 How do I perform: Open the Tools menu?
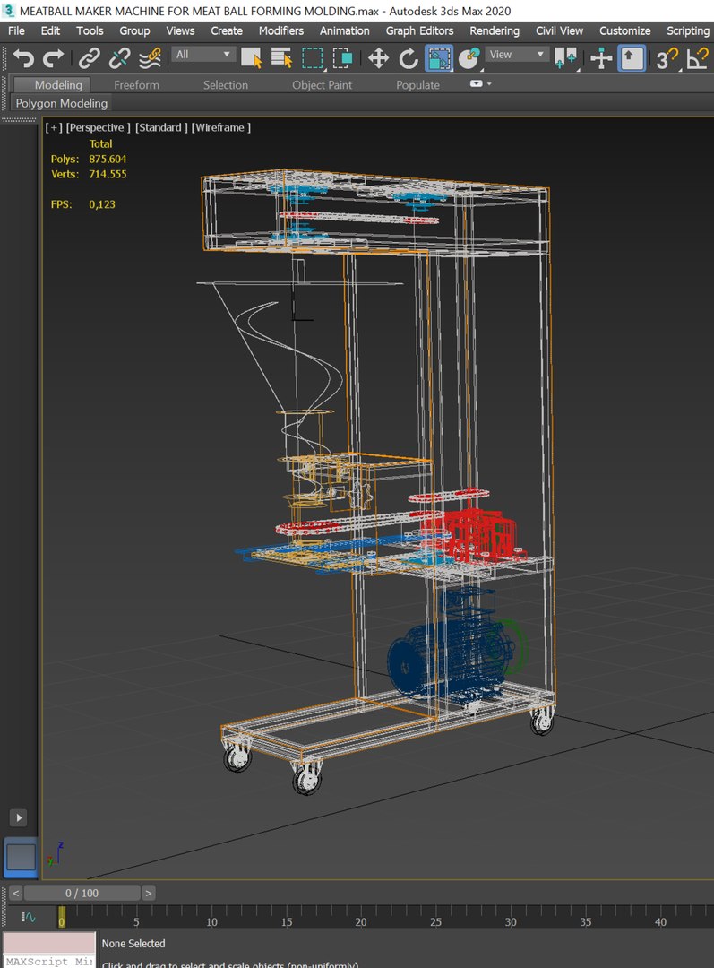click(90, 30)
